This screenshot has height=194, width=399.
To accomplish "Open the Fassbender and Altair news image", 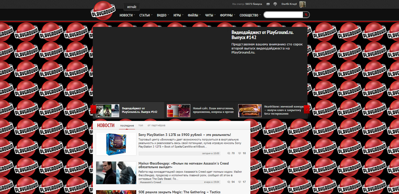I will [116, 173].
